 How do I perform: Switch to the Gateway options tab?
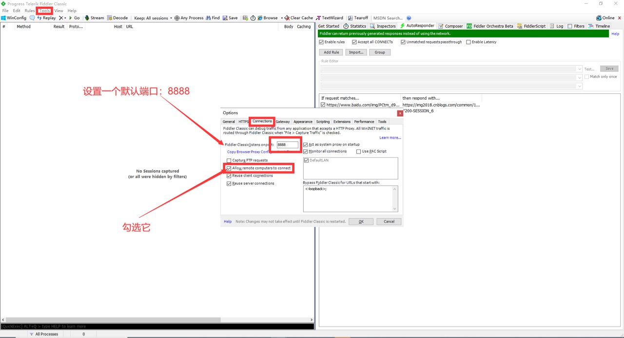pyautogui.click(x=283, y=122)
